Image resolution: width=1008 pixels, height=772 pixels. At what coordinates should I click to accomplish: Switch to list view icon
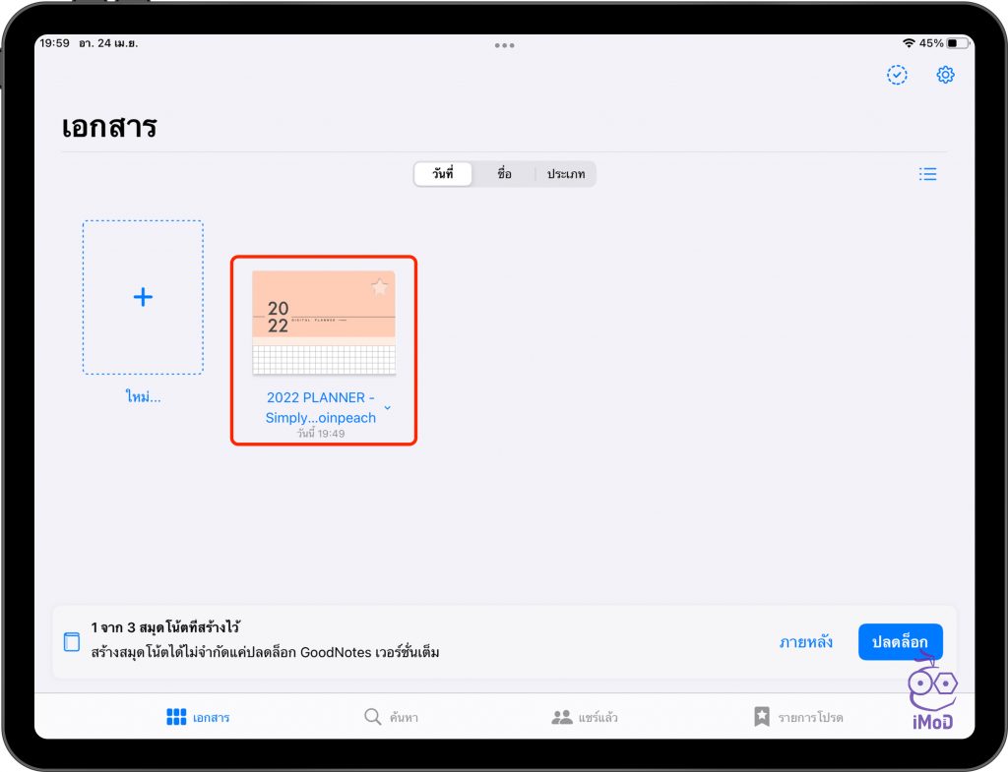click(927, 174)
